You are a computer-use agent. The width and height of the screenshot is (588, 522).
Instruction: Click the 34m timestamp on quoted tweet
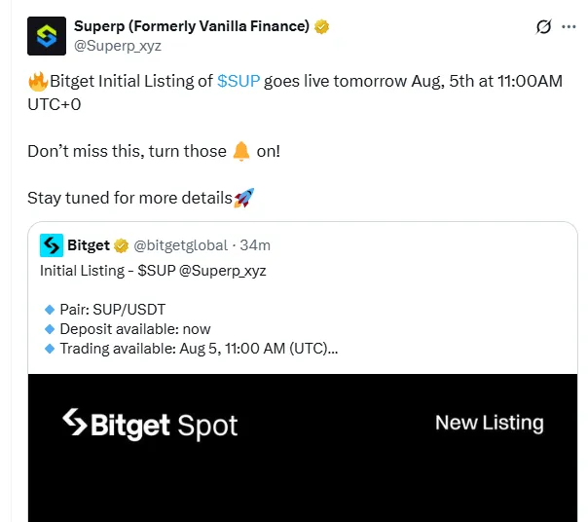(x=256, y=244)
